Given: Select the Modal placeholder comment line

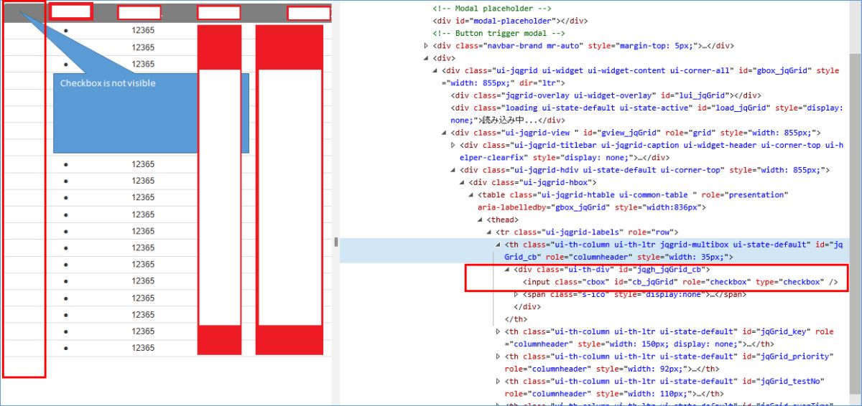Looking at the screenshot, I should [493, 9].
